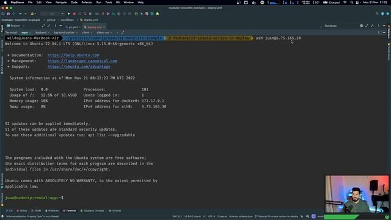Open the landscape.canonical.com link
The width and height of the screenshot is (391, 220).
82,61
